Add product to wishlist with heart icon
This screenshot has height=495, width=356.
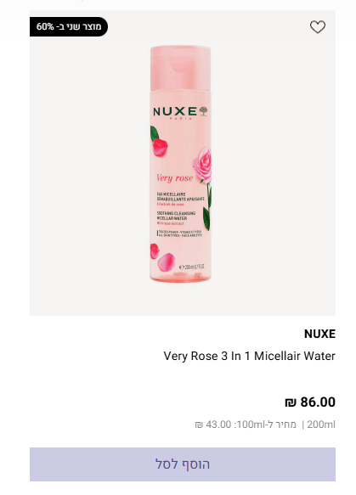pyautogui.click(x=318, y=27)
